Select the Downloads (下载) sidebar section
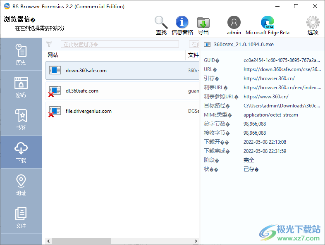Viewport: 325px width, 245px height. coord(21,152)
